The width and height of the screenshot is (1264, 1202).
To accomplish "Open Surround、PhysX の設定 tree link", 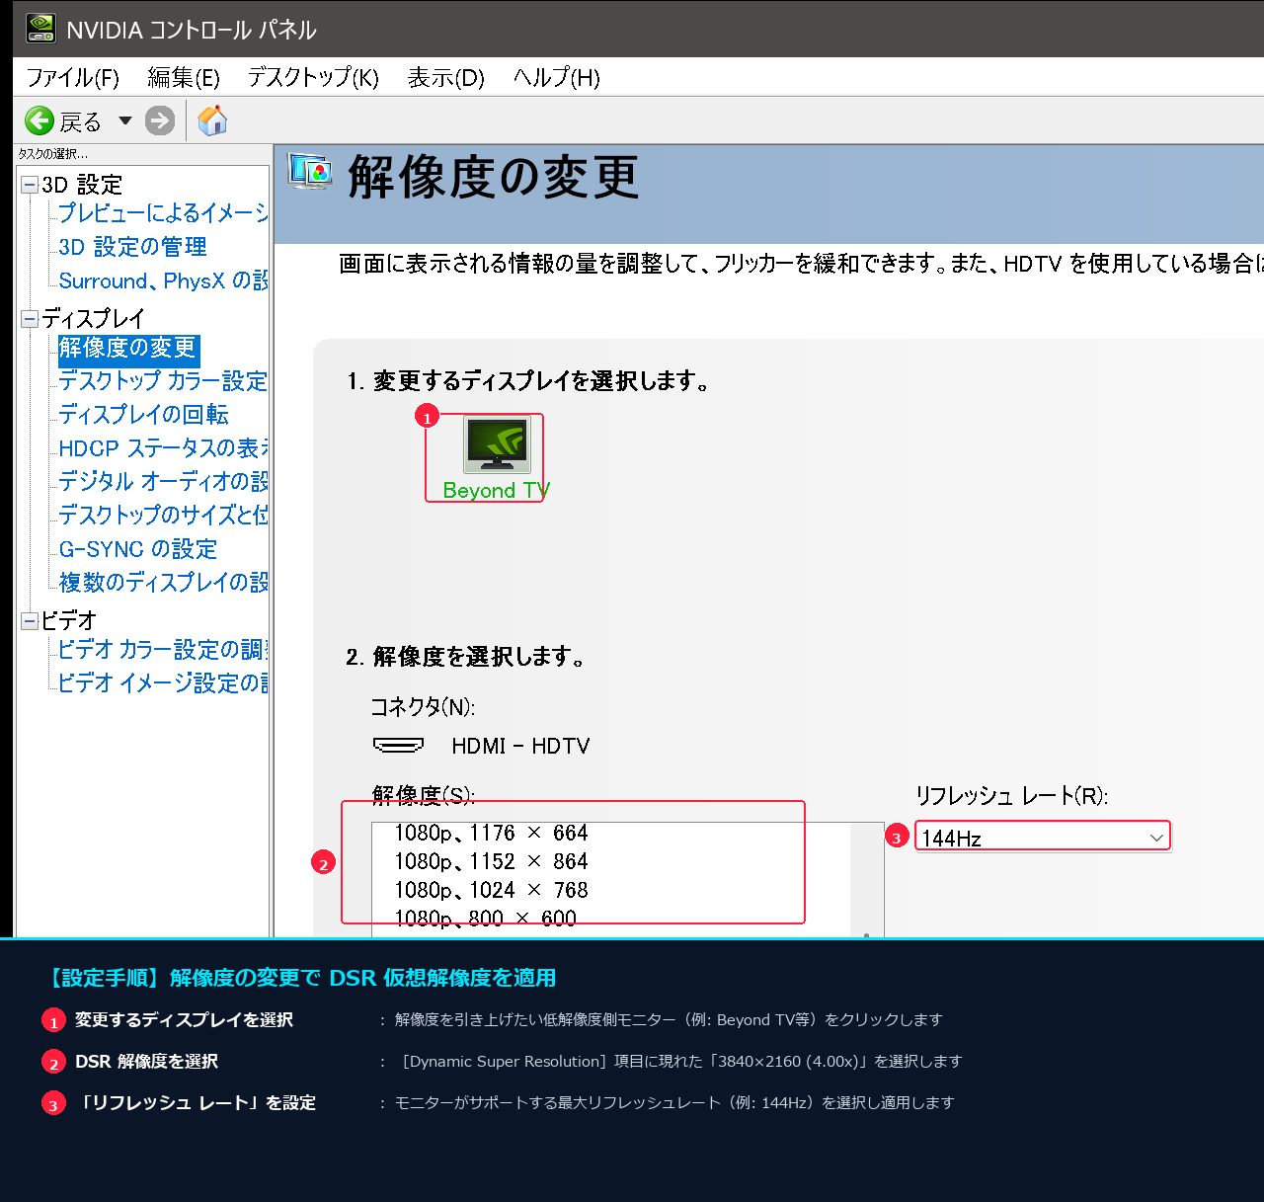I will coord(163,280).
